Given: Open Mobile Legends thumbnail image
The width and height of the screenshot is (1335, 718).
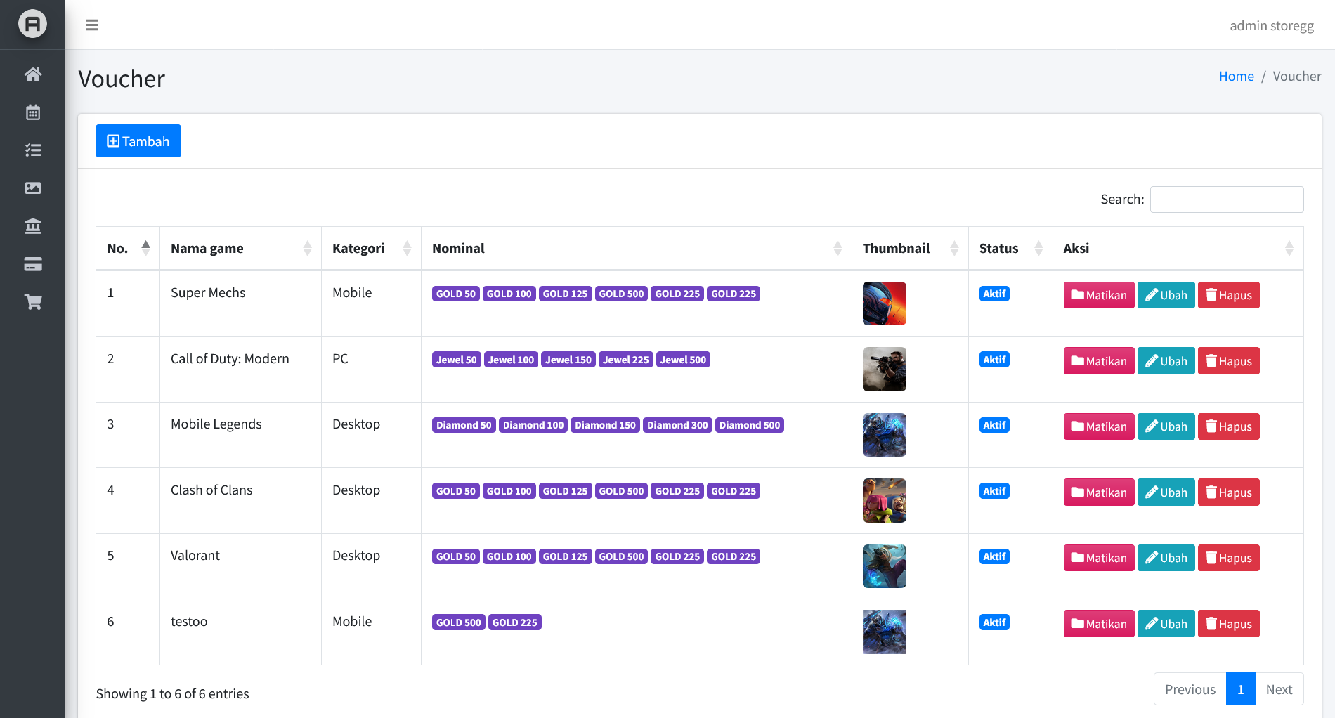Looking at the screenshot, I should pyautogui.click(x=885, y=435).
